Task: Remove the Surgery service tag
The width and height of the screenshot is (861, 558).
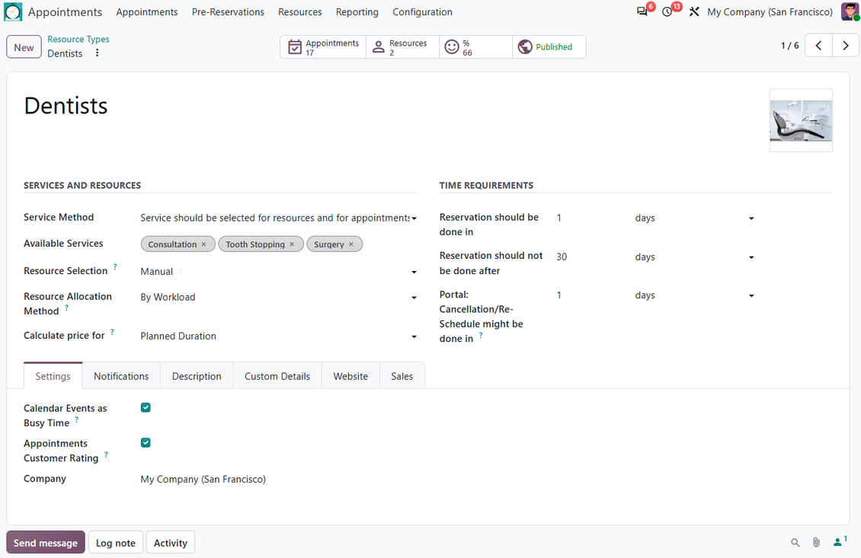Action: pos(351,244)
